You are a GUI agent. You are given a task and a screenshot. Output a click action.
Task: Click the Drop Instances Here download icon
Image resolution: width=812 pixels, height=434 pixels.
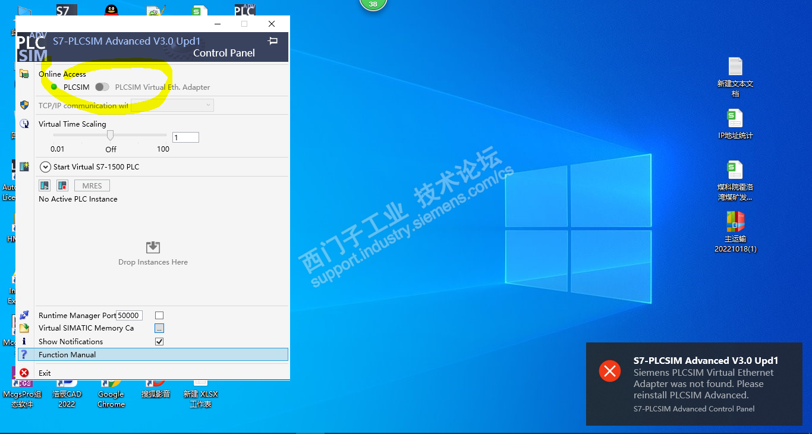153,247
